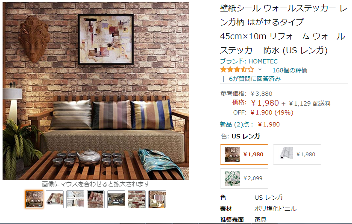Show the fourth angled brick sheet thumbnail
352x224 pixels.
point(96,199)
